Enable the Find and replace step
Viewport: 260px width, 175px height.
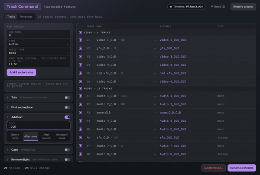(x=67, y=107)
